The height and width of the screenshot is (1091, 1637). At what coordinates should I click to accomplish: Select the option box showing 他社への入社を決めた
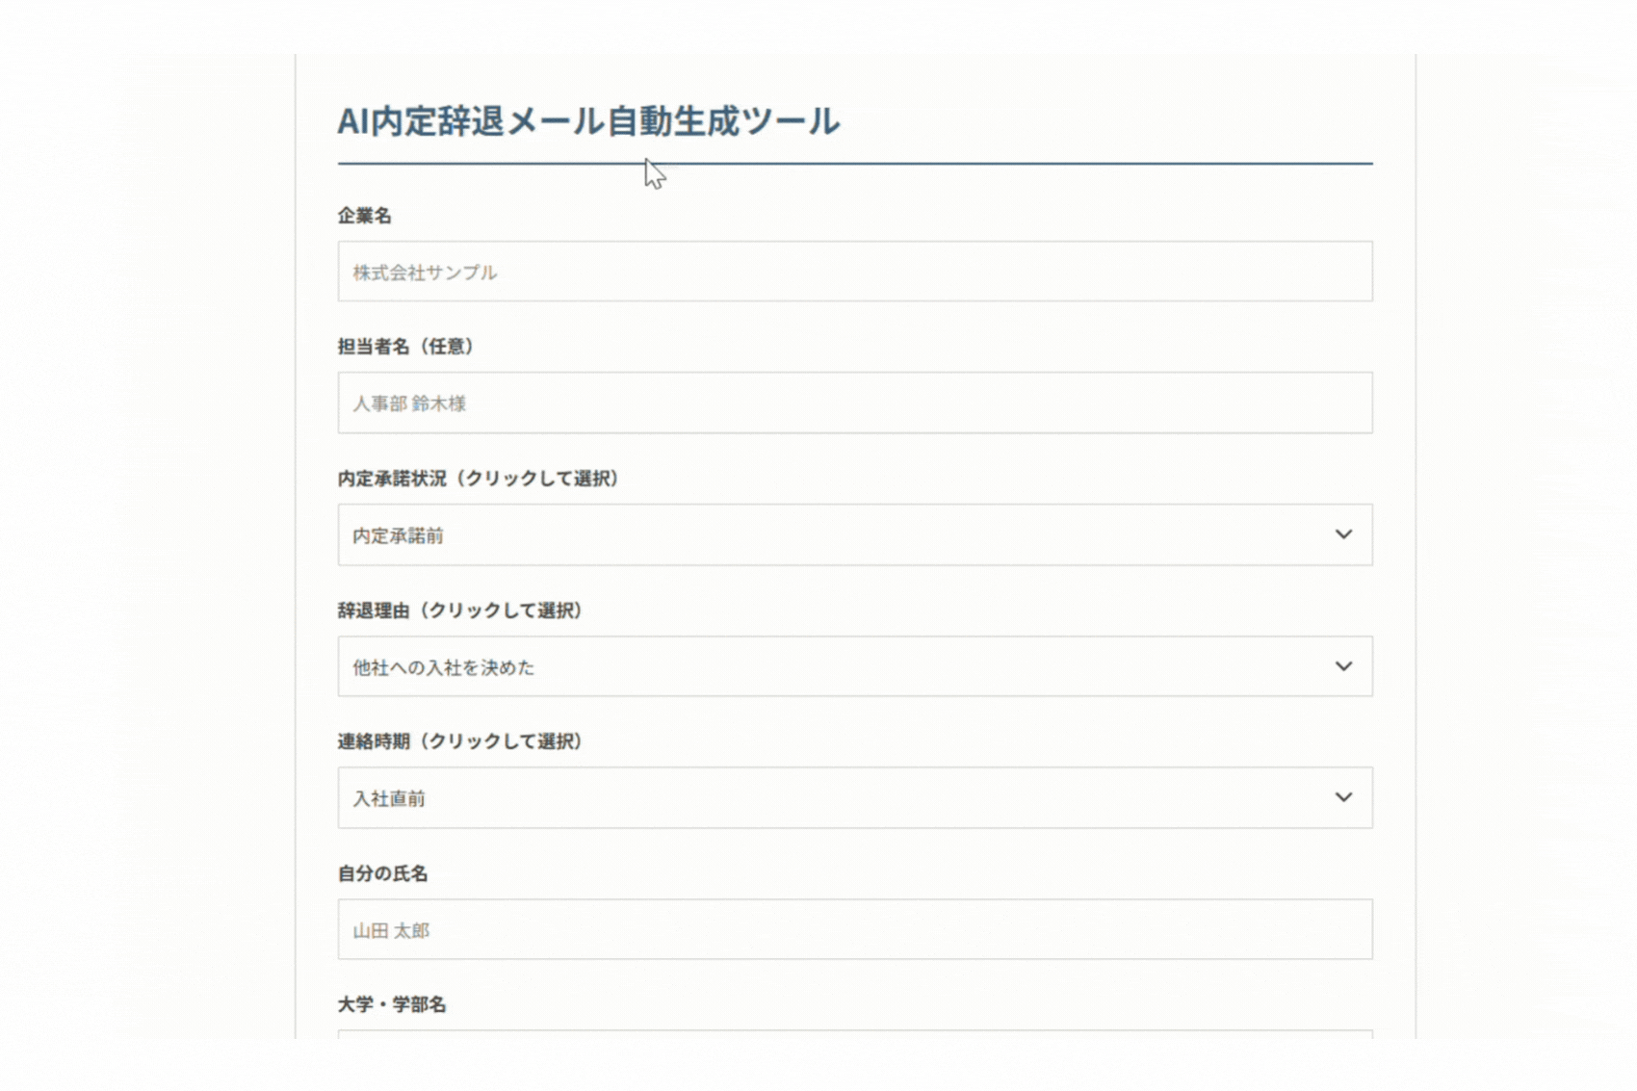pyautogui.click(x=853, y=666)
